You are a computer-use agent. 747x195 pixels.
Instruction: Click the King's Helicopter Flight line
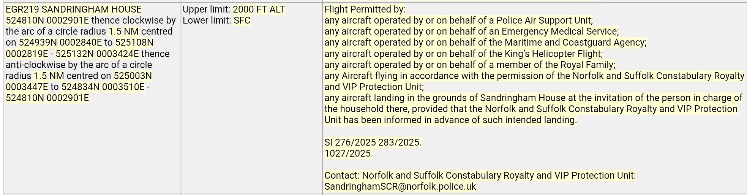coord(463,54)
